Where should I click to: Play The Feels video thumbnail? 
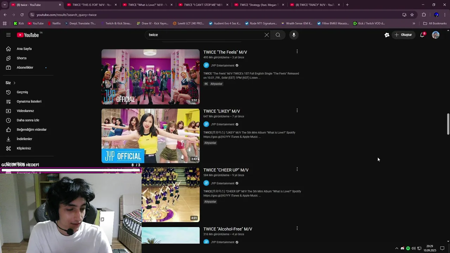[x=150, y=77]
